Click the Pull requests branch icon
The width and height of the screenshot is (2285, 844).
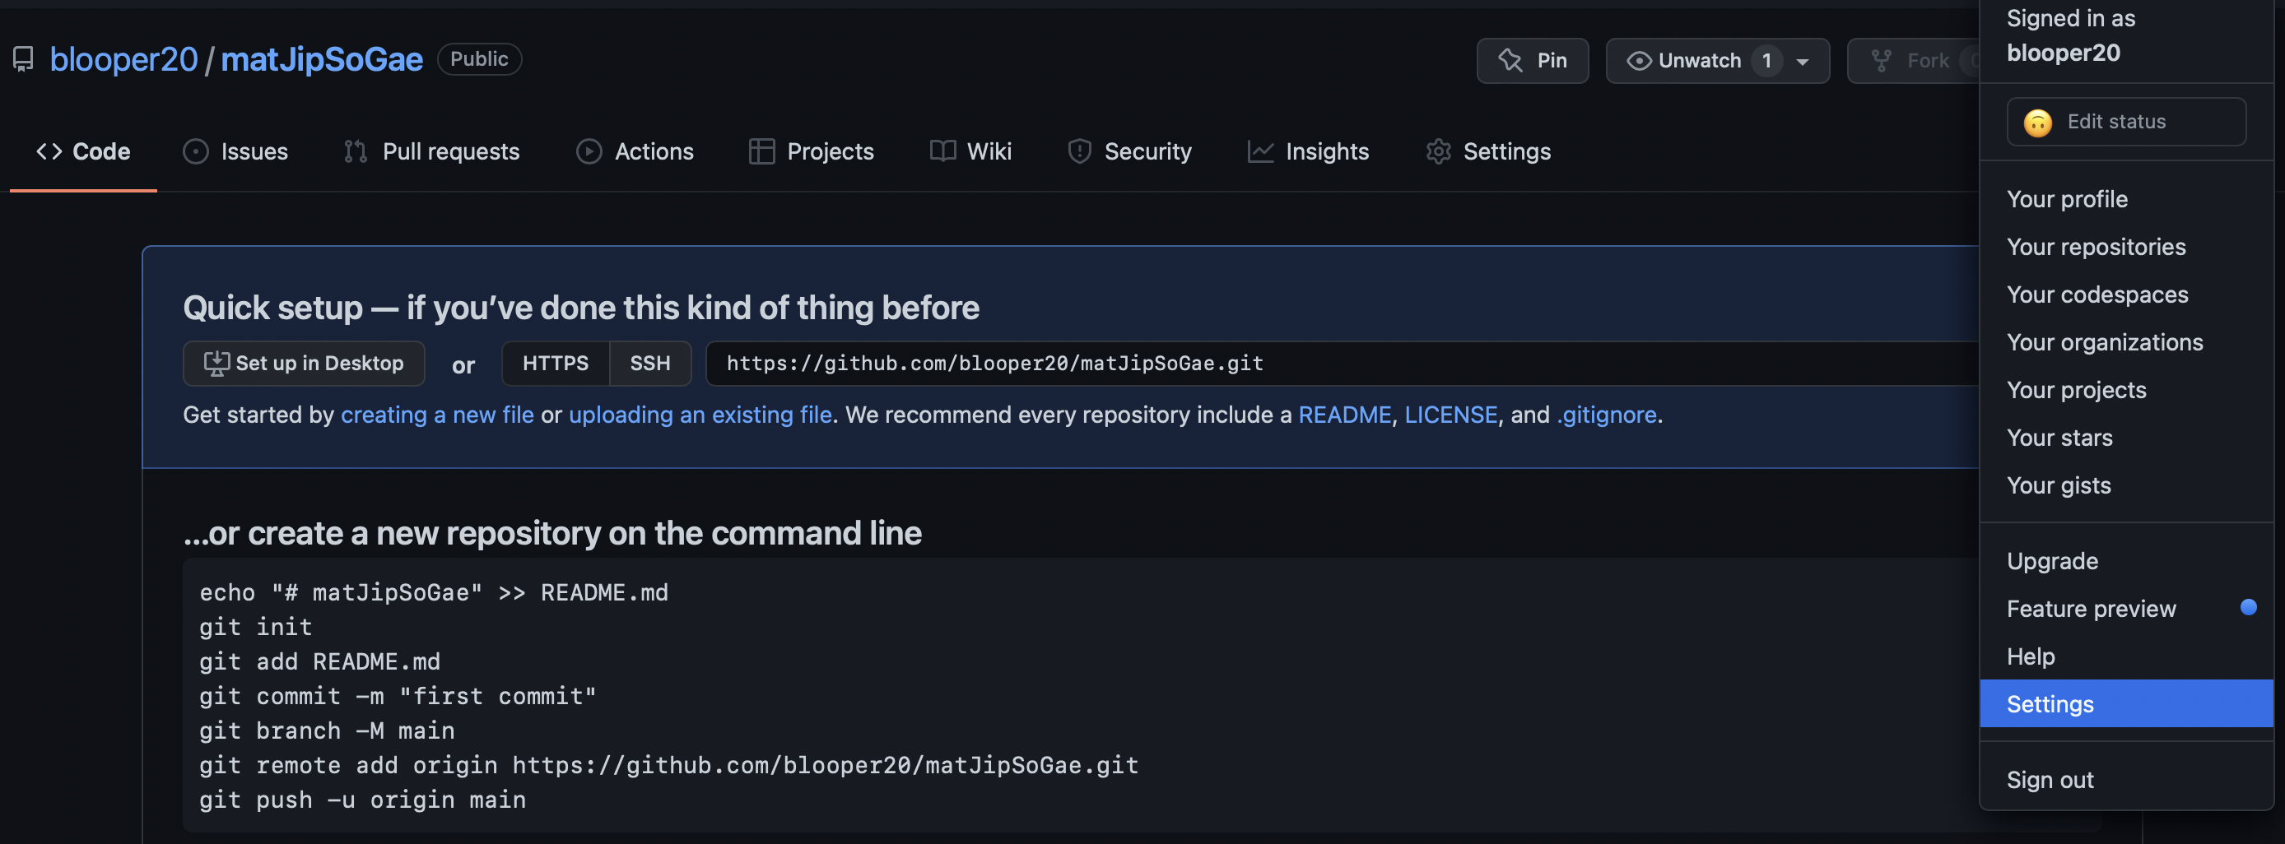(x=355, y=151)
